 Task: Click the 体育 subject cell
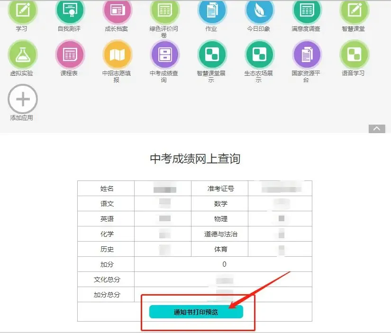220,249
